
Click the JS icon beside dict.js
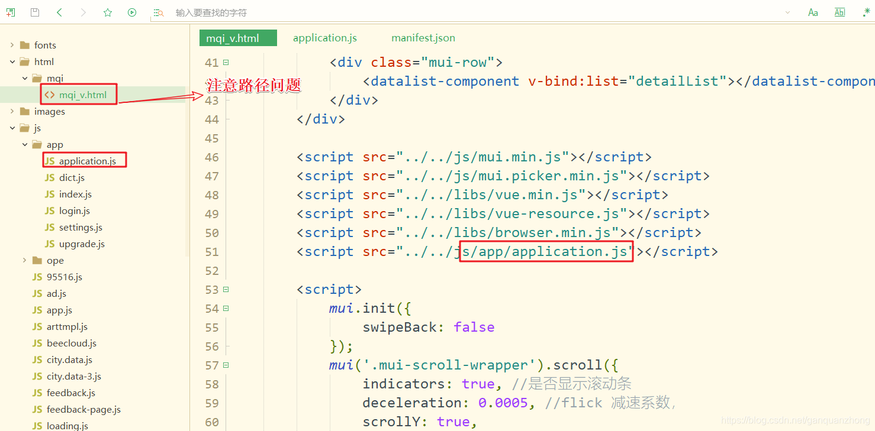(50, 177)
